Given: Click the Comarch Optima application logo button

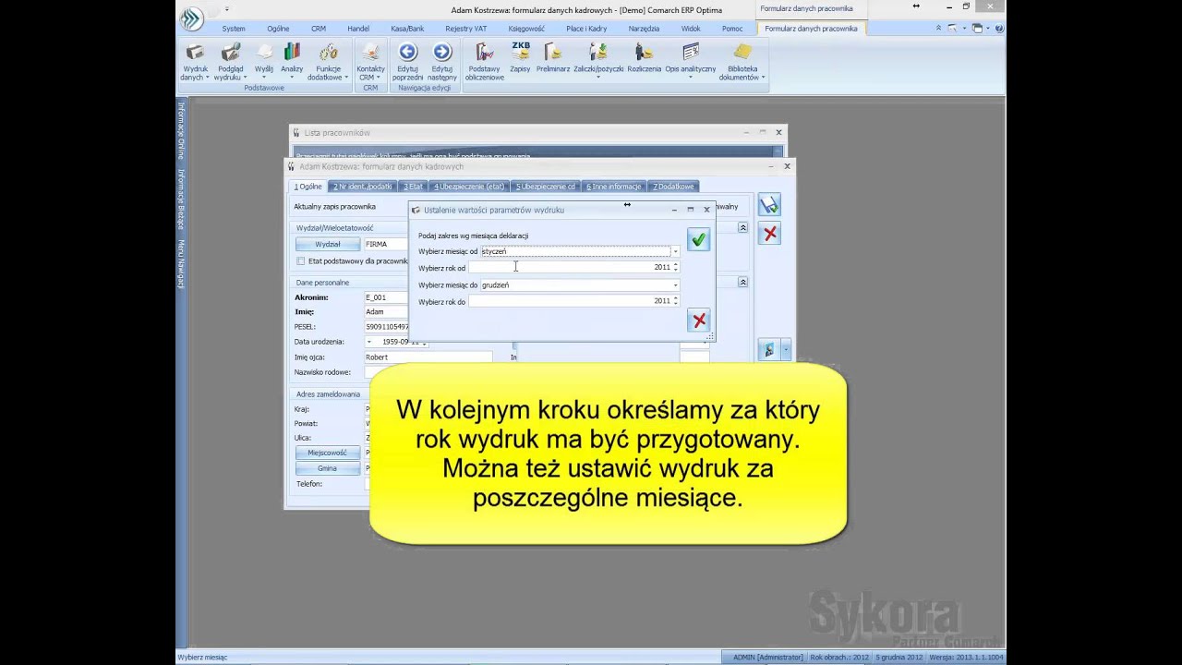Looking at the screenshot, I should point(190,18).
